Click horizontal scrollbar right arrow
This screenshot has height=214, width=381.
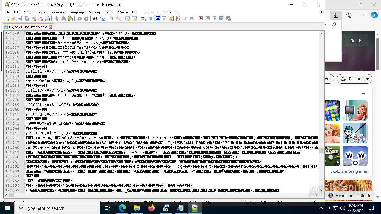pyautogui.click(x=316, y=195)
